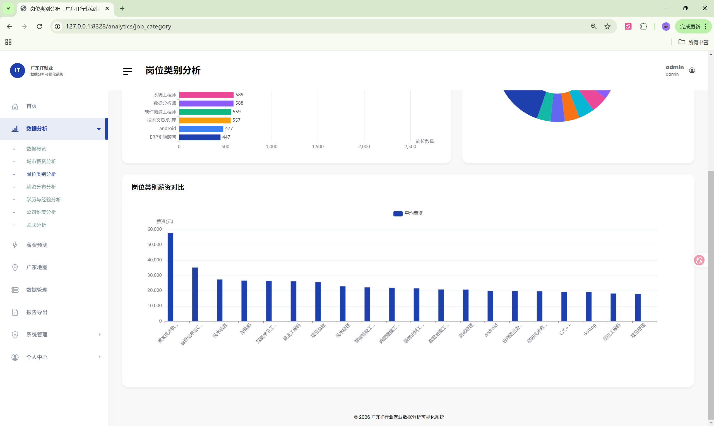Click the lightning icon for 薪资预测
Screen dimensions: 714x426
tap(15, 245)
